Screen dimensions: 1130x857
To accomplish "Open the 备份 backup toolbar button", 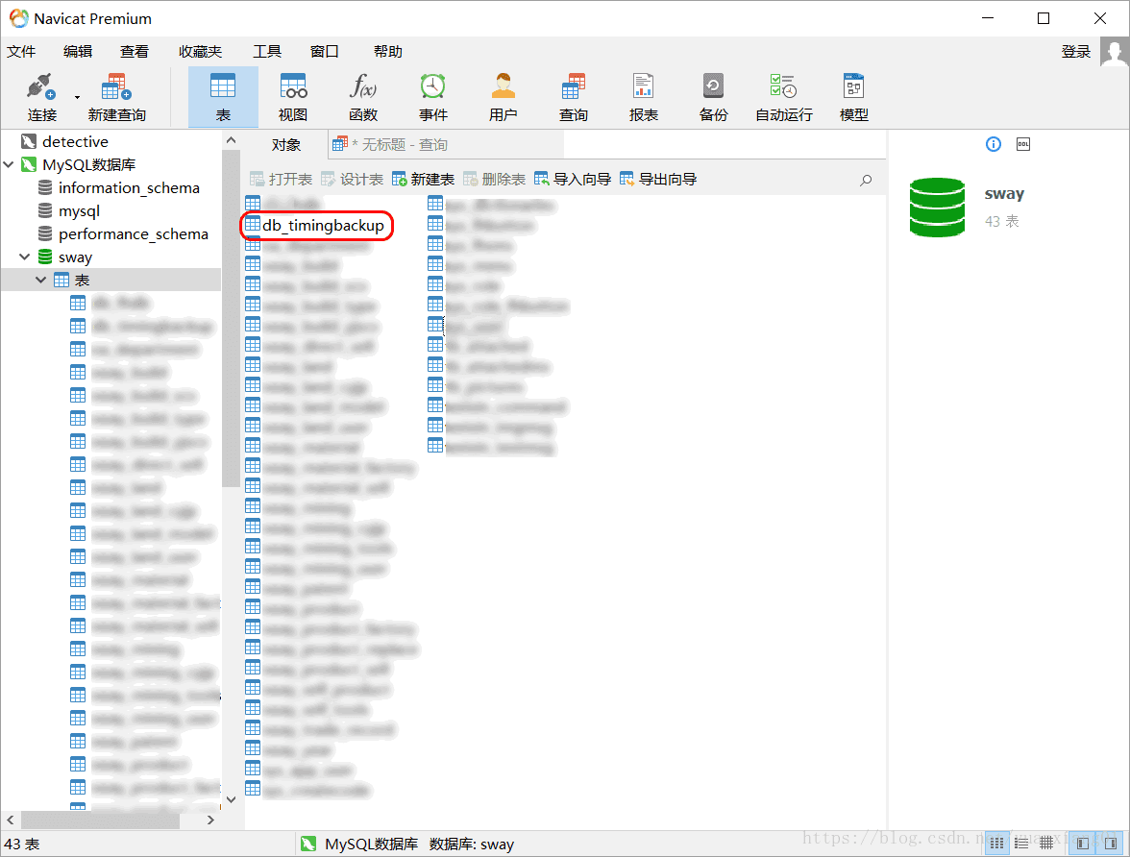I will (713, 97).
